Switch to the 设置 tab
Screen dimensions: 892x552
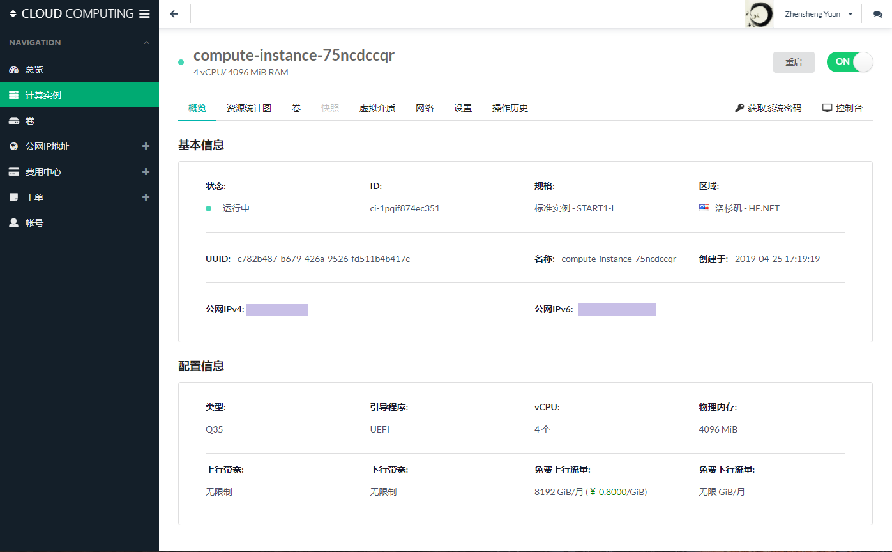click(x=463, y=108)
